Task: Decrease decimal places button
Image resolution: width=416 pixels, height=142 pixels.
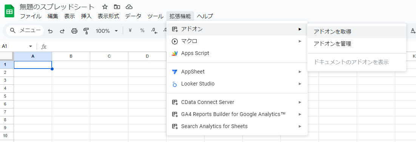Action: tap(154, 31)
